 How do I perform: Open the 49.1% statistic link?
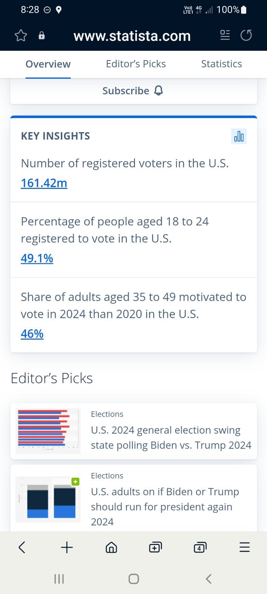point(37,258)
